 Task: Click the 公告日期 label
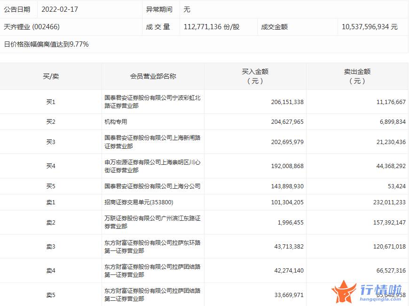click(17, 9)
